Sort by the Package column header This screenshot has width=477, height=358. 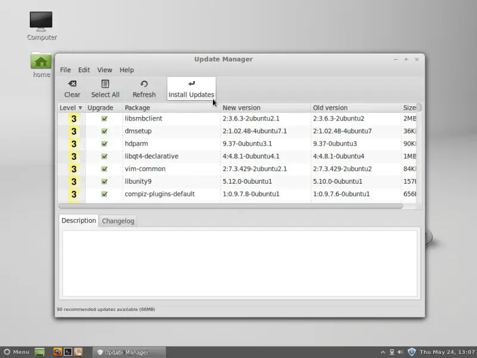click(x=171, y=108)
